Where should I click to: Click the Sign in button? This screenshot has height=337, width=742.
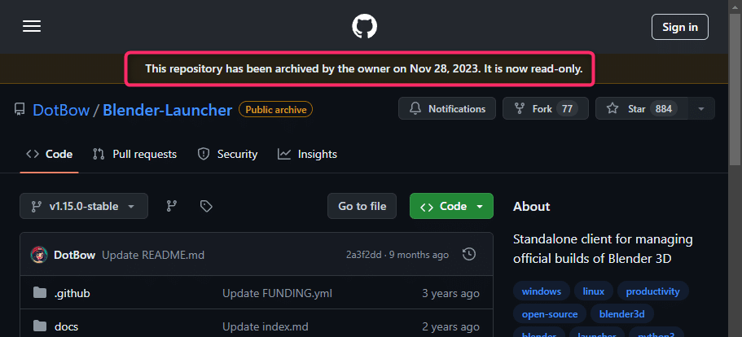[x=679, y=27]
